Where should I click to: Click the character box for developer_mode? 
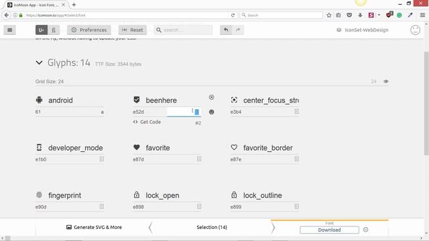(101, 159)
